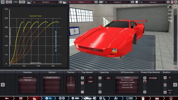Screen dimensions: 178x100
Task: Select the Automatic gearbox option
Action: (x=28, y=77)
